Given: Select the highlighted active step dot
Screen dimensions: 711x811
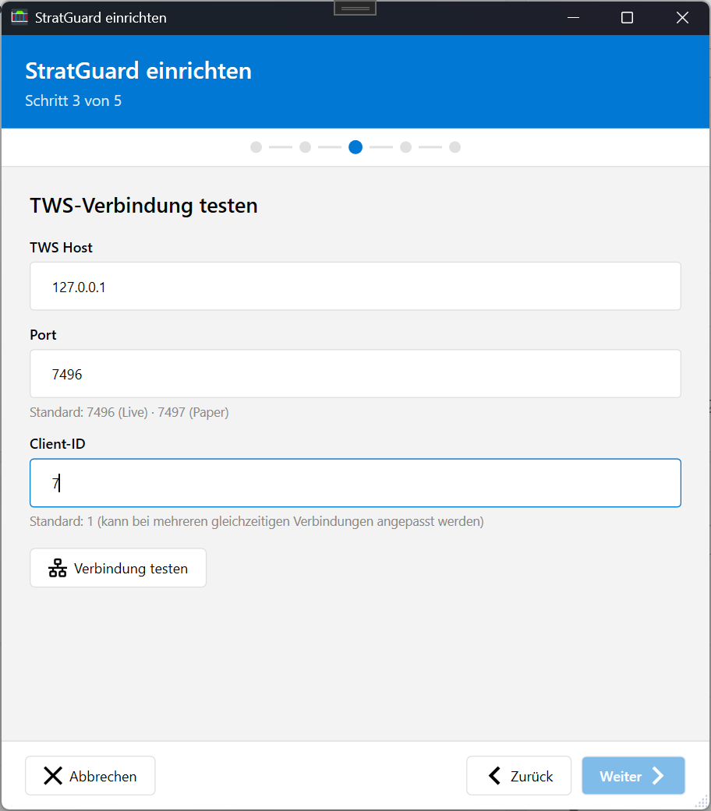Looking at the screenshot, I should tap(355, 147).
